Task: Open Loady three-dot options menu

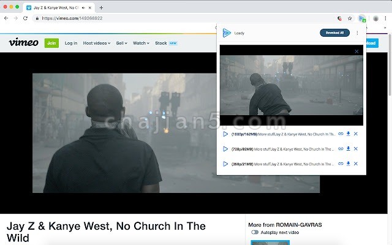Action: [x=358, y=32]
